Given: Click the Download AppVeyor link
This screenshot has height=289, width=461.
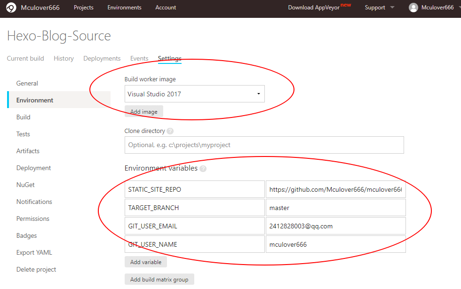Looking at the screenshot, I should tap(314, 8).
